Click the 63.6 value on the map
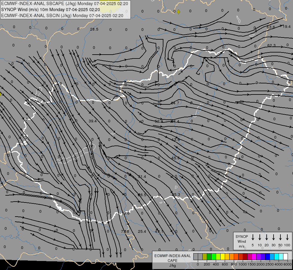The image size is (293, 270). (x=271, y=27)
